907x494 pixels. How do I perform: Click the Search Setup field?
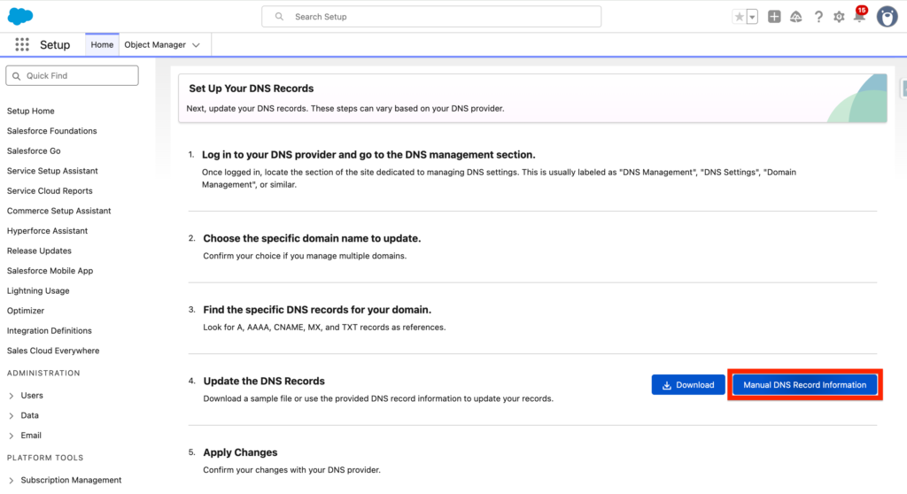[431, 17]
